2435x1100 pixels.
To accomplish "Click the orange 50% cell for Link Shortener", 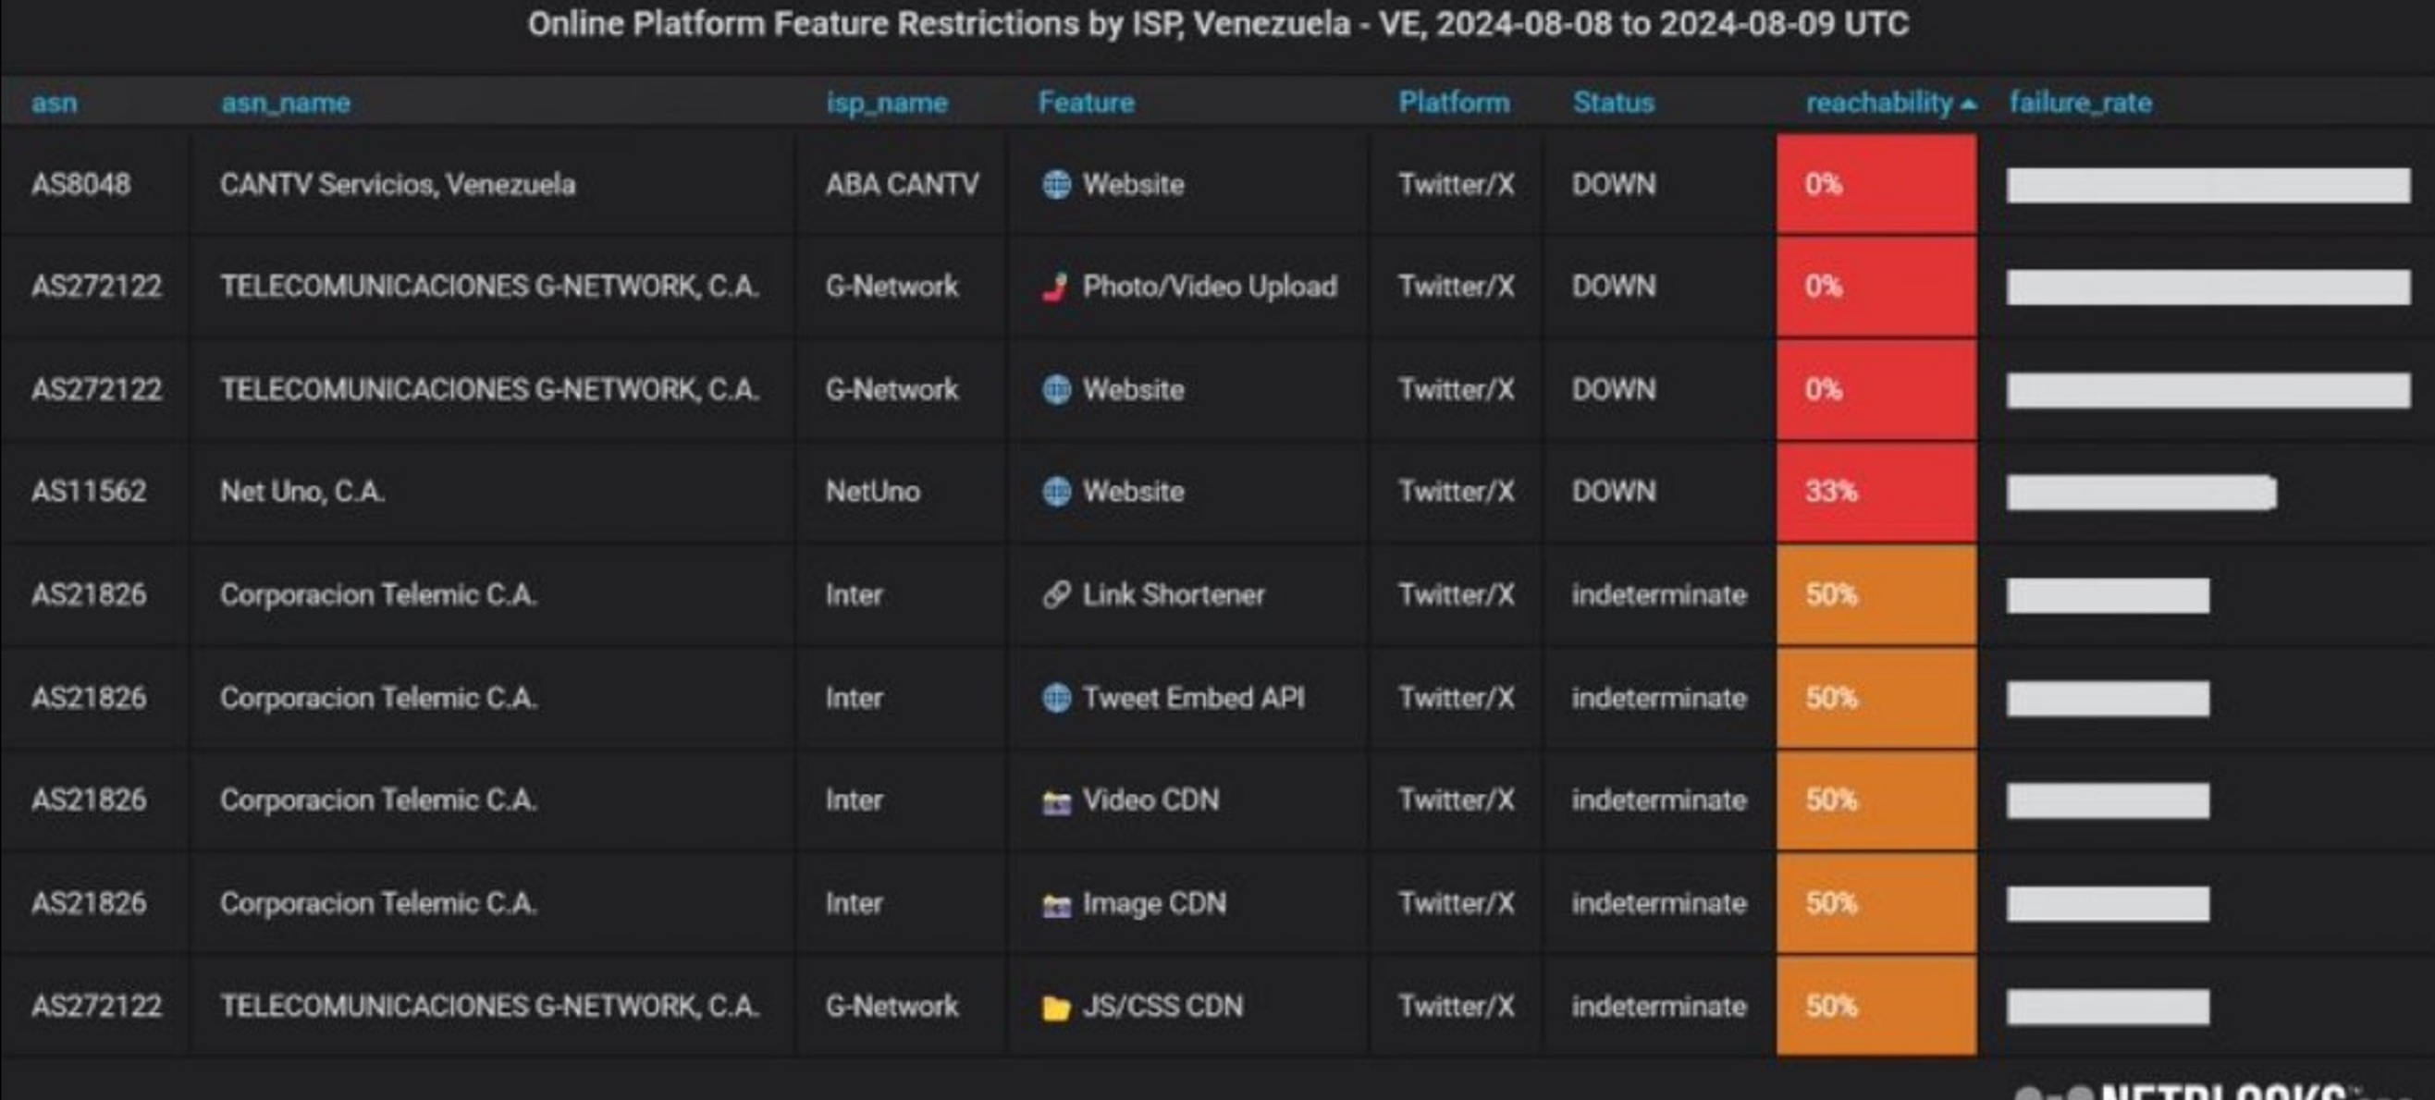I will [x=1875, y=594].
